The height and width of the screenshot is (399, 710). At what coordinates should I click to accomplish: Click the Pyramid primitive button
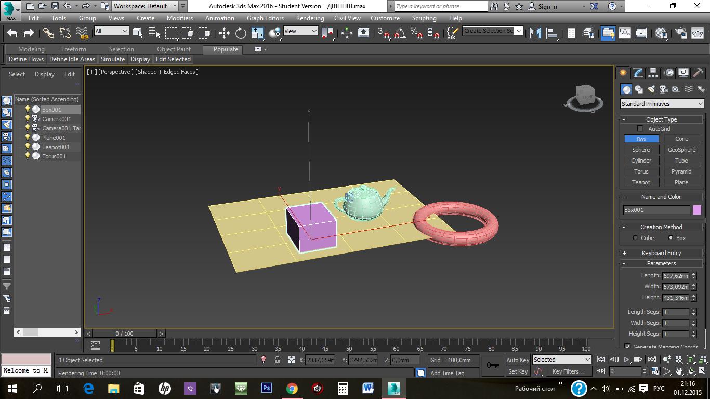(x=681, y=171)
